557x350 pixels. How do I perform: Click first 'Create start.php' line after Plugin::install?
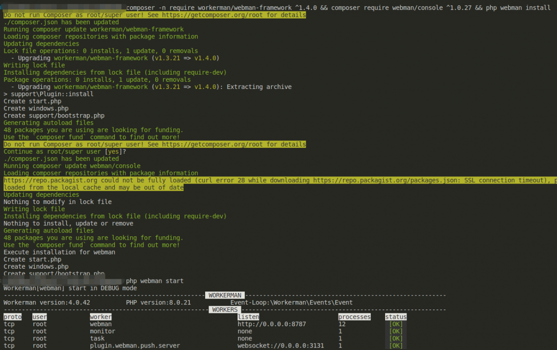point(32,101)
